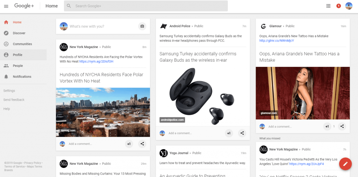This screenshot has height=177, width=358.
Task: Click New York Magazine name on 29m post
Action: point(84,164)
